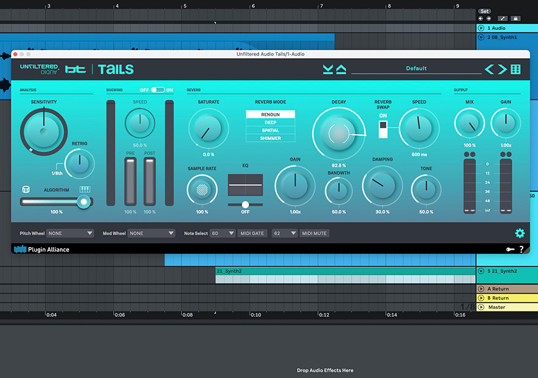Open the Tails settings gear

[x=520, y=233]
